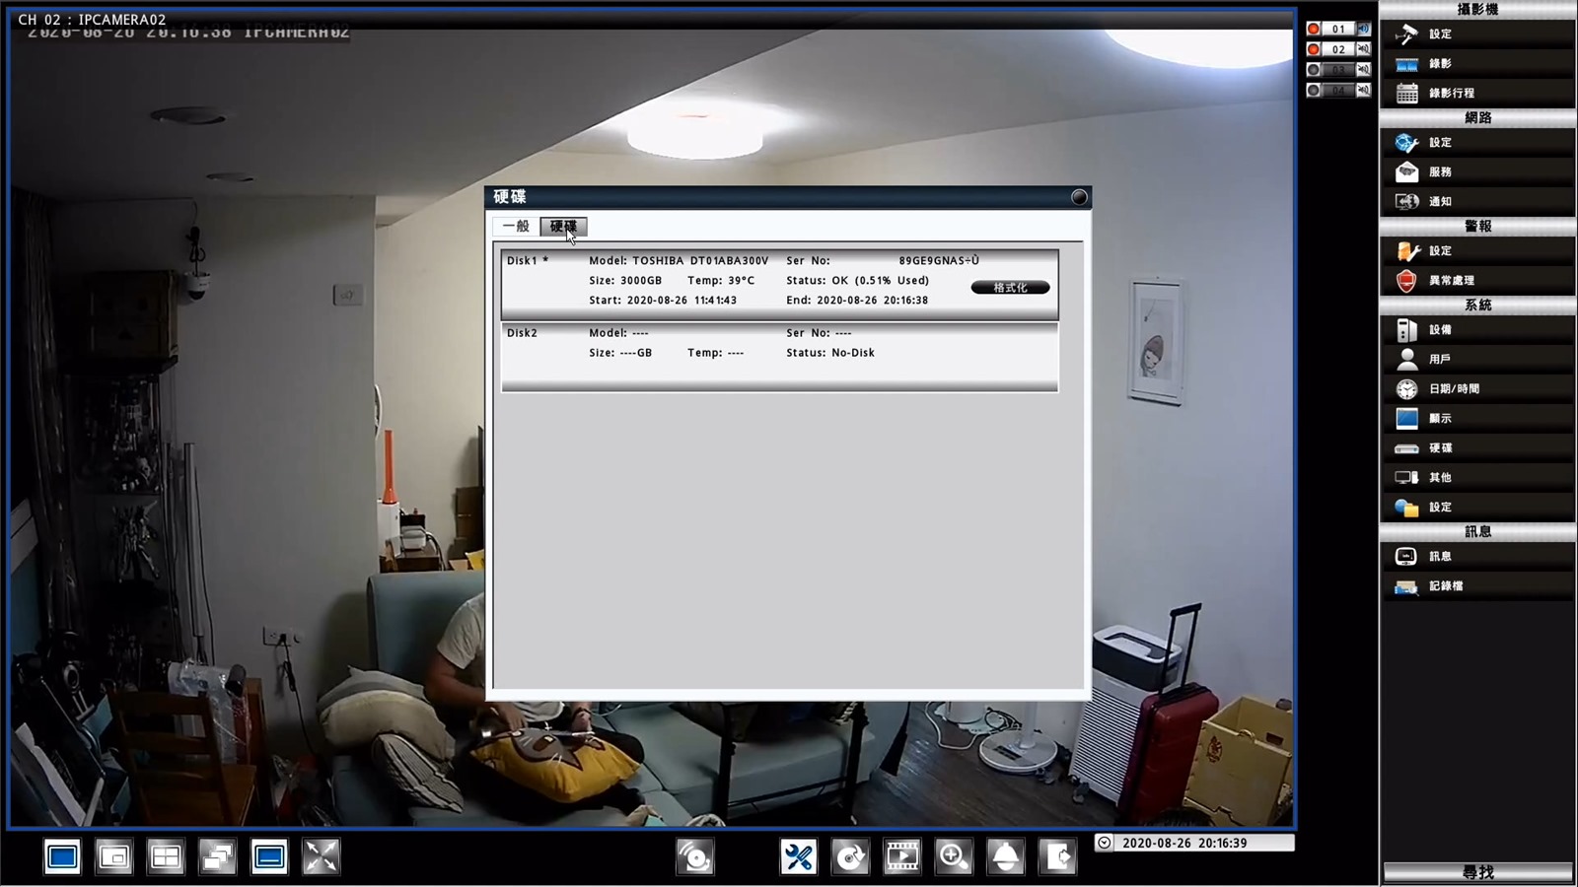Click the video playback film icon
This screenshot has width=1578, height=887.
(x=901, y=856)
